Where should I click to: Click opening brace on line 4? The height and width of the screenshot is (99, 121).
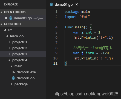point(91,27)
